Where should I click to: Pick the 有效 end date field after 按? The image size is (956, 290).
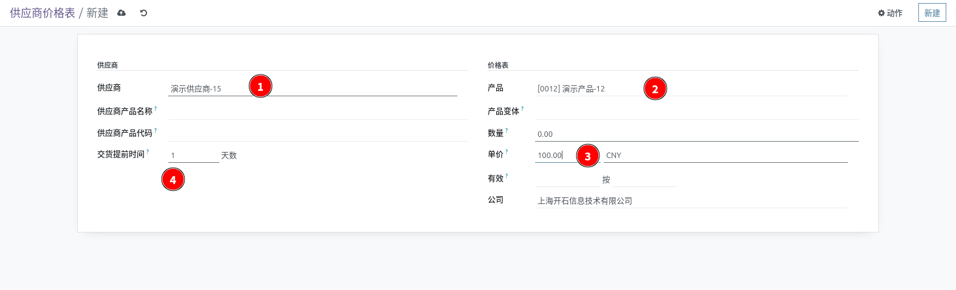click(x=644, y=179)
